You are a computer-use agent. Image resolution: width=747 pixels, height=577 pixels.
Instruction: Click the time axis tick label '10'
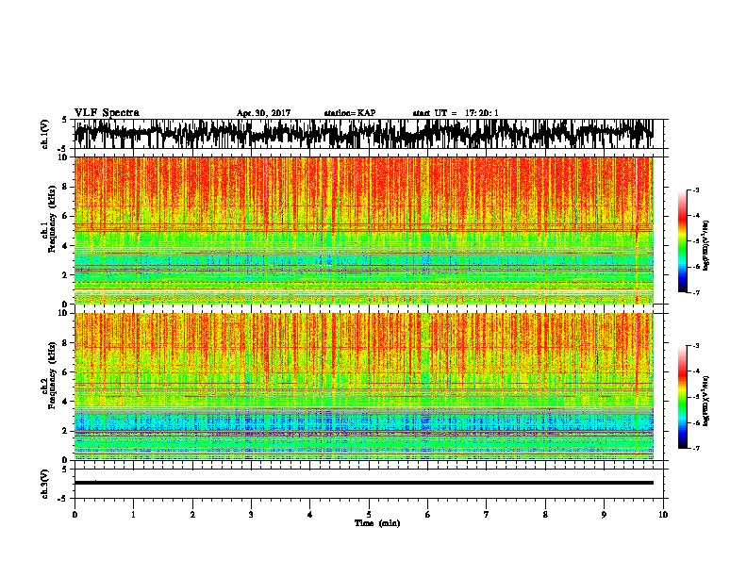point(663,515)
